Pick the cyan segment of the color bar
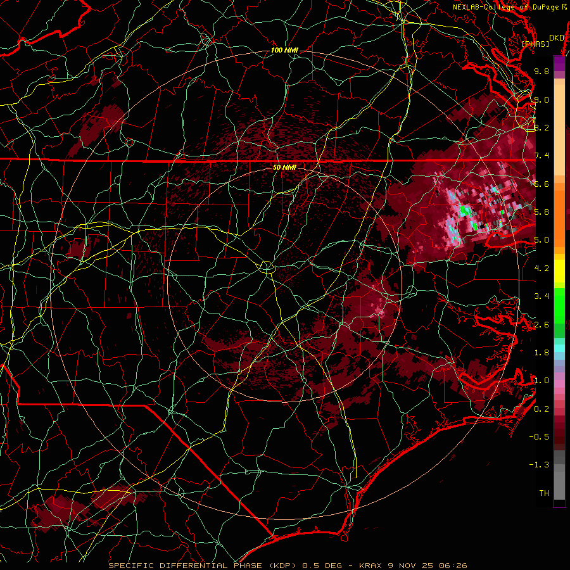This screenshot has height=570, width=570. pyautogui.click(x=559, y=348)
